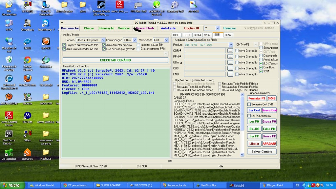Toggle Limpeza automática da tela checkbox
336x189 pixels.
64,45
